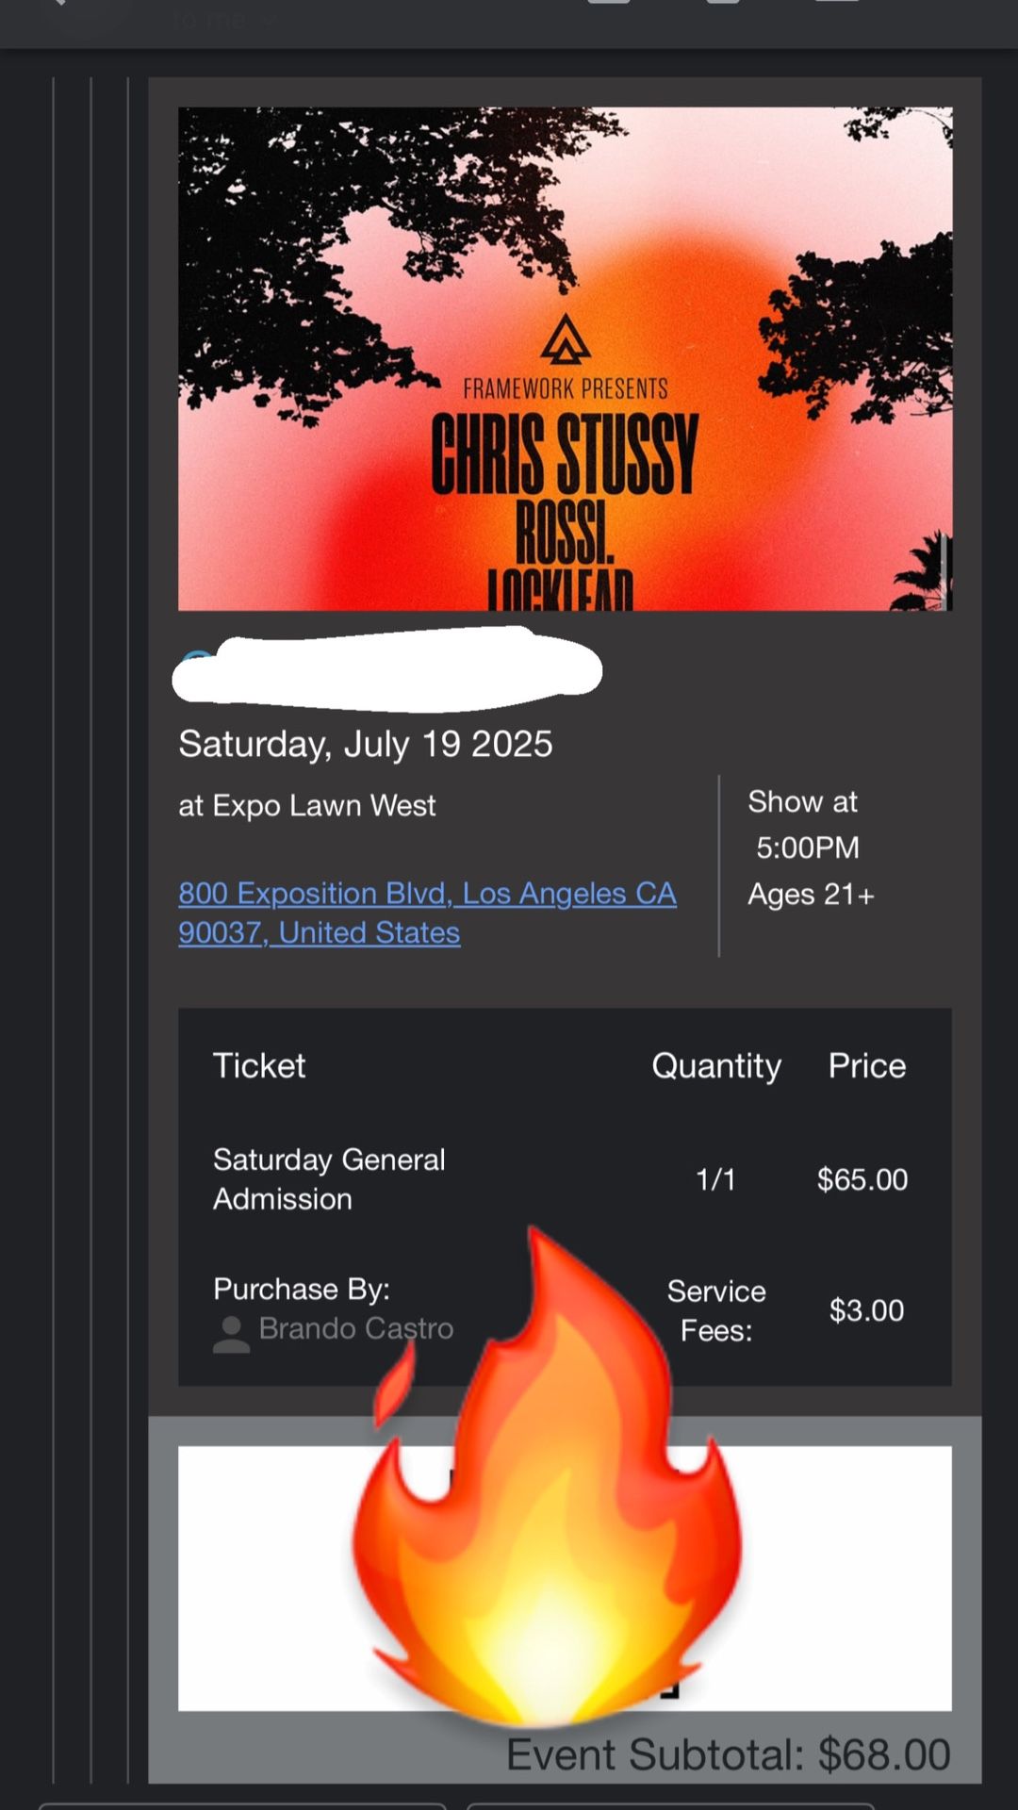
Task: Click the ROSSI. artist name on the poster
Action: point(565,533)
